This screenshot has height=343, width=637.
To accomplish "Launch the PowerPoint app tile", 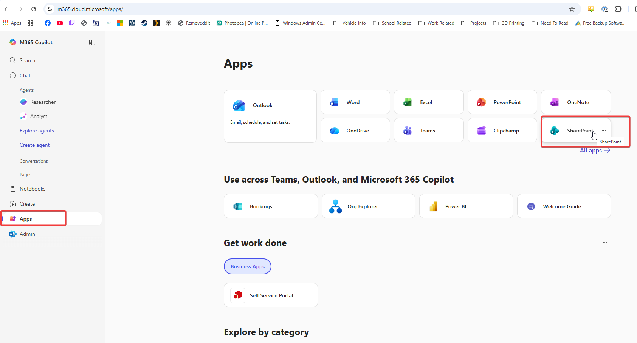I will click(x=502, y=102).
